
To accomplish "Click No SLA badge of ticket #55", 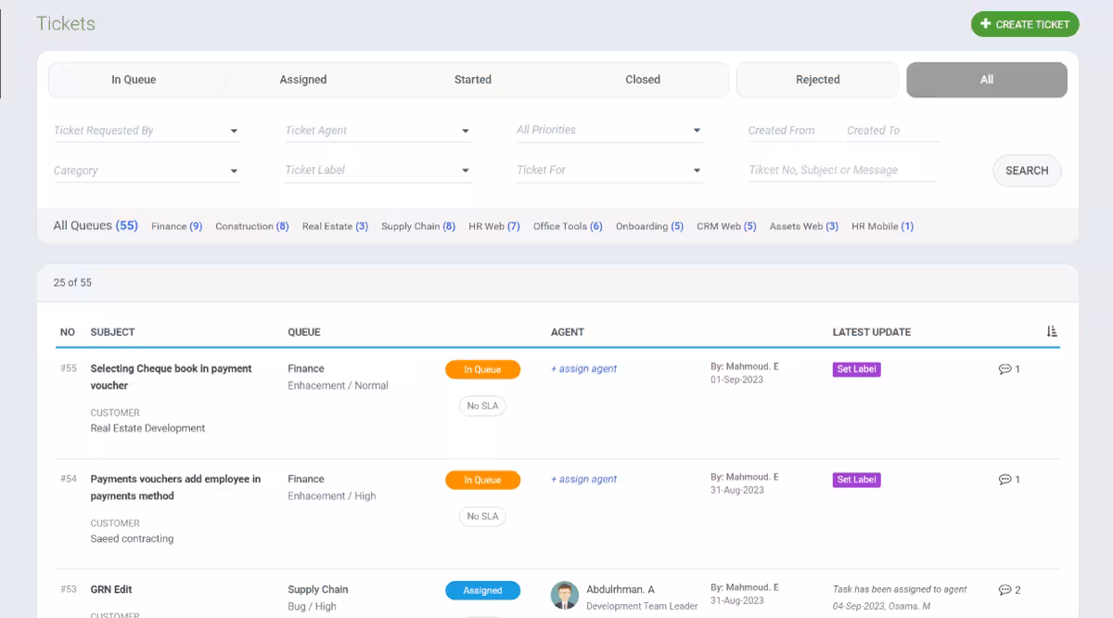I will 482,406.
